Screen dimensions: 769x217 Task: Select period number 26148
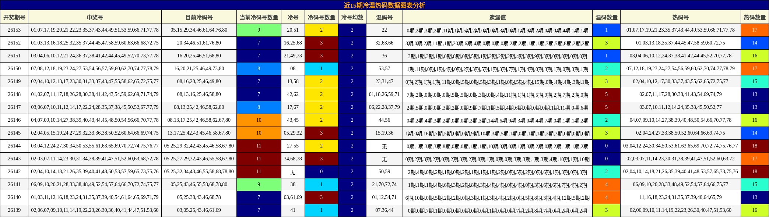point(14,95)
